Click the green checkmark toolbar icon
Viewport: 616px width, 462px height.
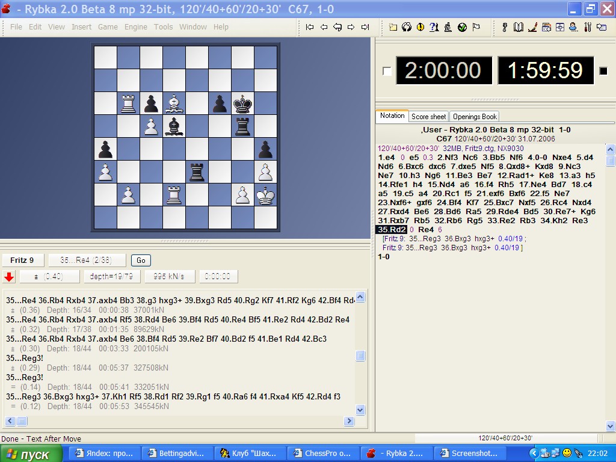tap(462, 27)
